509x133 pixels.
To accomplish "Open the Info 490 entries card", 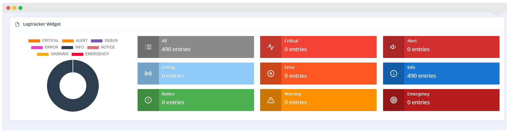I will [x=441, y=74].
